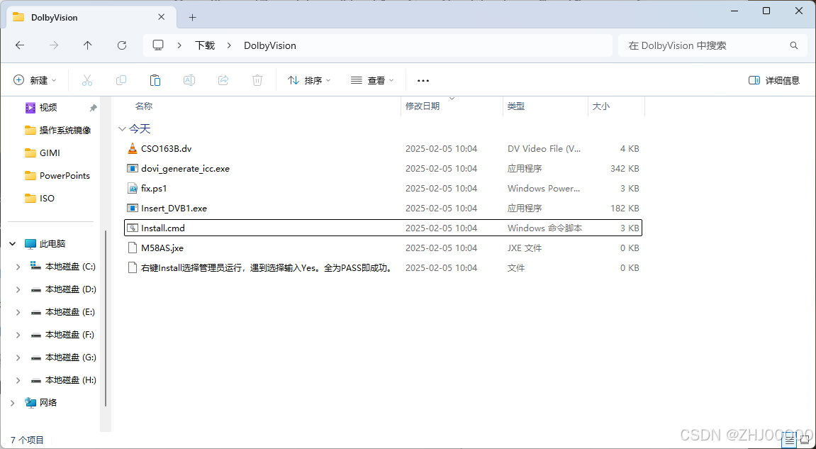Click the 网络 network icon
The height and width of the screenshot is (449, 816).
tap(30, 403)
